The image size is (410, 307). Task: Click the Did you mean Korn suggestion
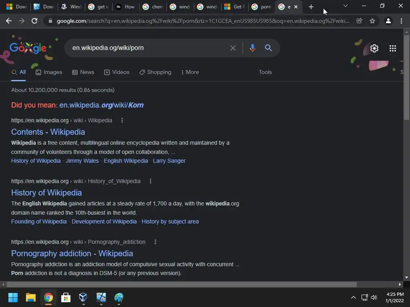pos(101,105)
